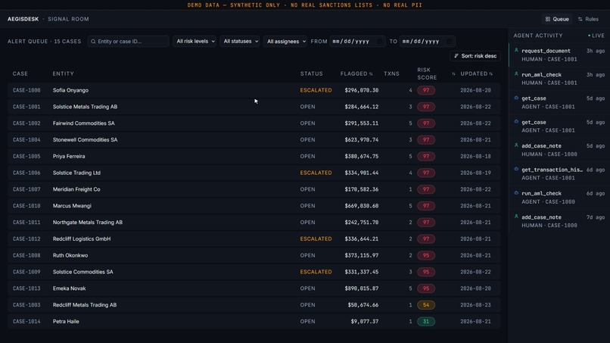The height and width of the screenshot is (343, 610).
Task: Click the green LIVE indicator dot
Action: click(589, 36)
